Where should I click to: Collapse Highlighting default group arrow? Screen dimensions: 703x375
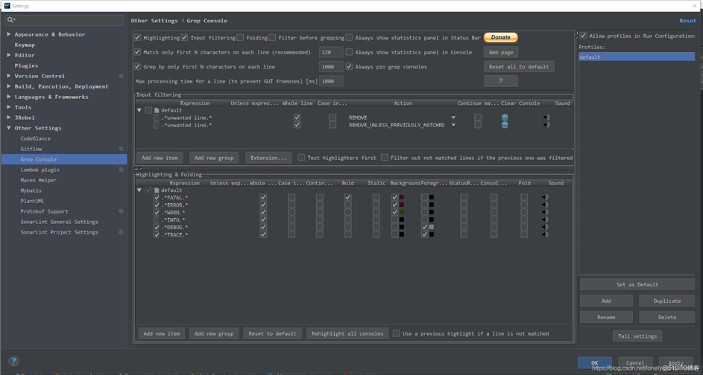click(x=139, y=190)
